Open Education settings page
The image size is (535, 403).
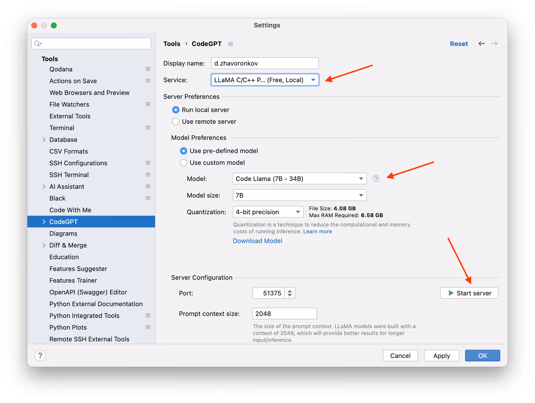click(64, 257)
